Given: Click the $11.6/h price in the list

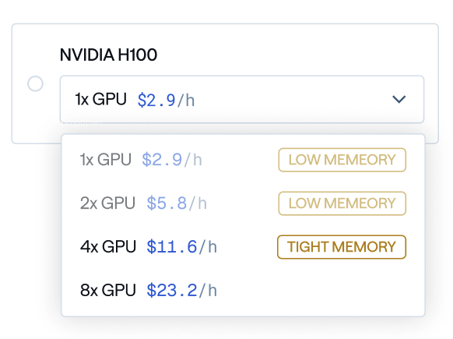Looking at the screenshot, I should (181, 247).
